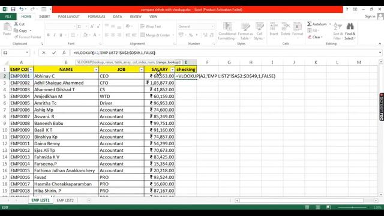The width and height of the screenshot is (384, 216).
Task: Click the Undo arrow icon
Action: 22,10
